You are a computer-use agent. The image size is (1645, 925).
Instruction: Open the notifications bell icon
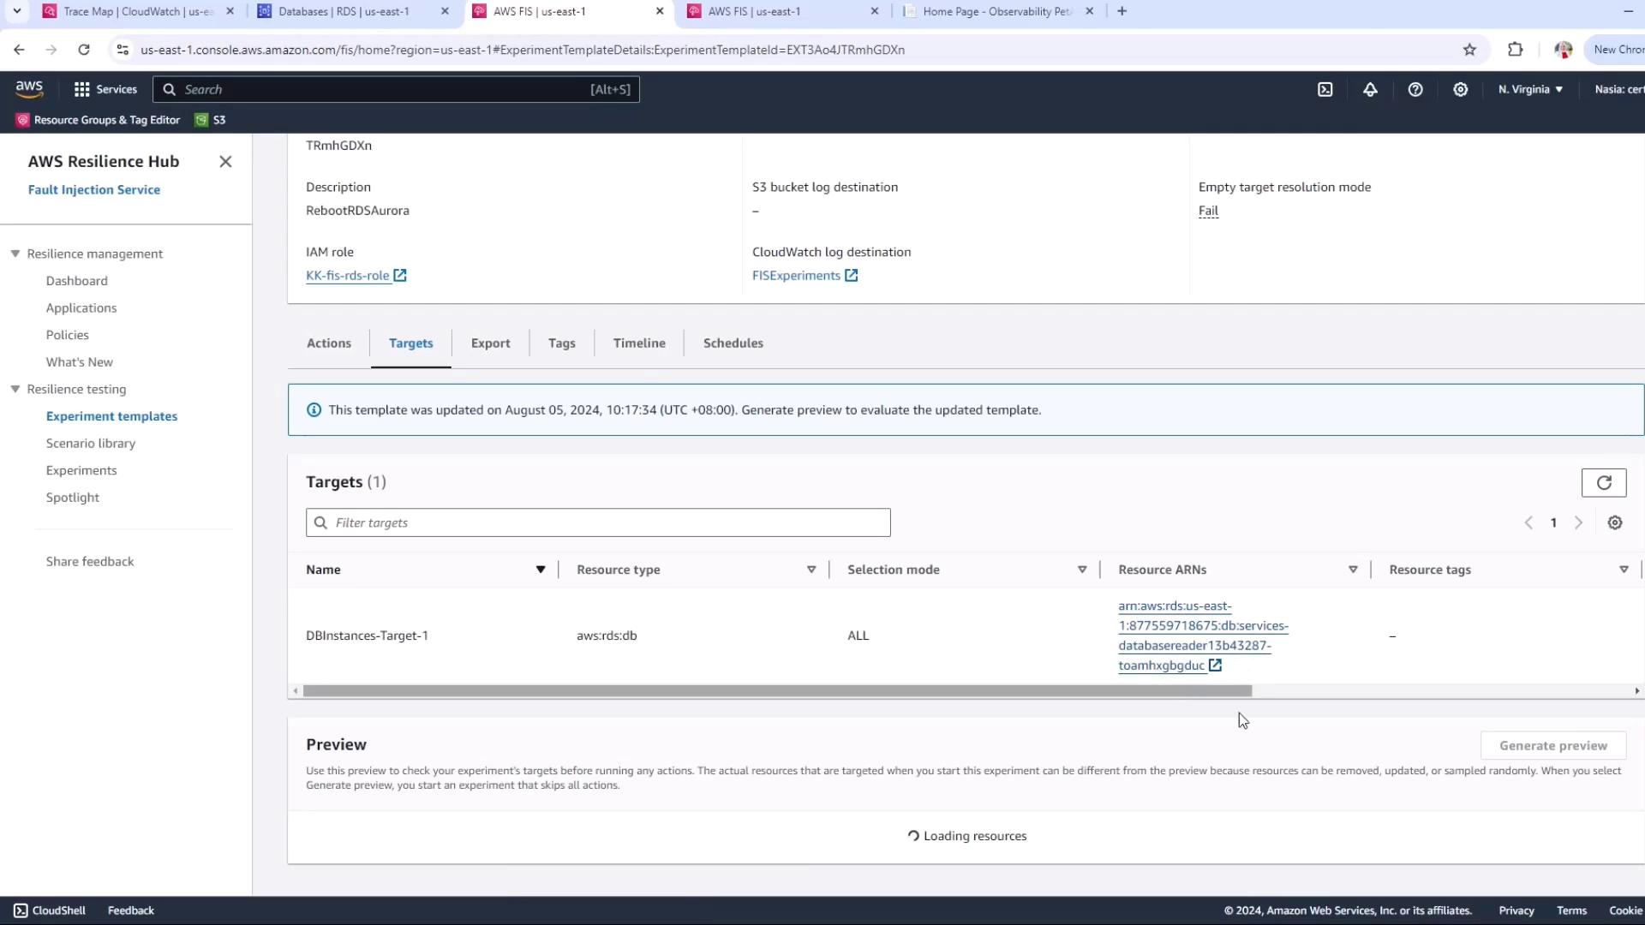(x=1370, y=89)
